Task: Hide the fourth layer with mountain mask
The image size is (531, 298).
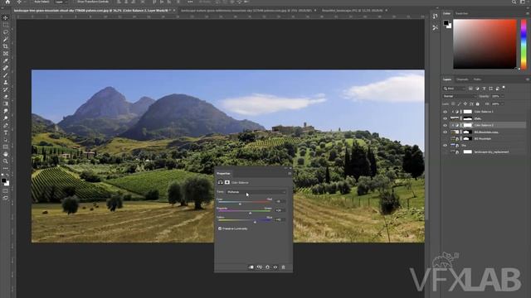Action: [x=445, y=132]
